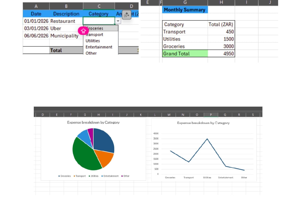Image resolution: width=299 pixels, height=224 pixels.
Task: Click the Entertainment axis label on the line chart
Action: coord(225,177)
